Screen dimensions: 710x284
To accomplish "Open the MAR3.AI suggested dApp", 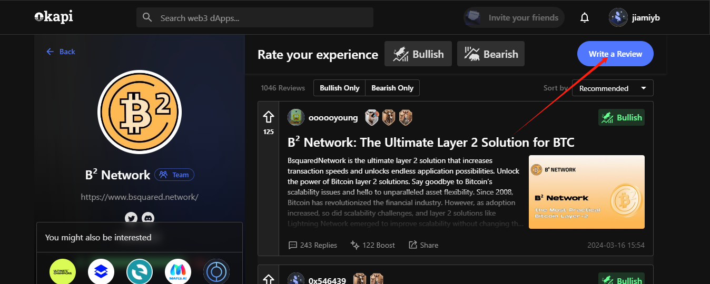I will 178,271.
